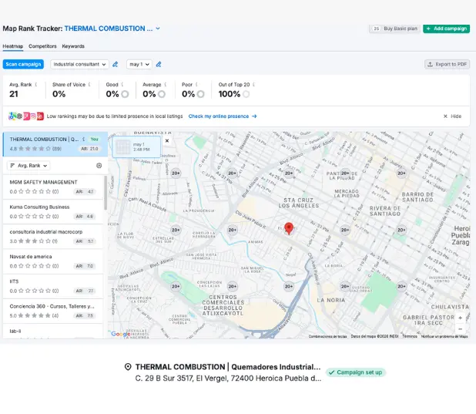Open the competitor list settings gear
476x414 pixels.
pos(99,165)
